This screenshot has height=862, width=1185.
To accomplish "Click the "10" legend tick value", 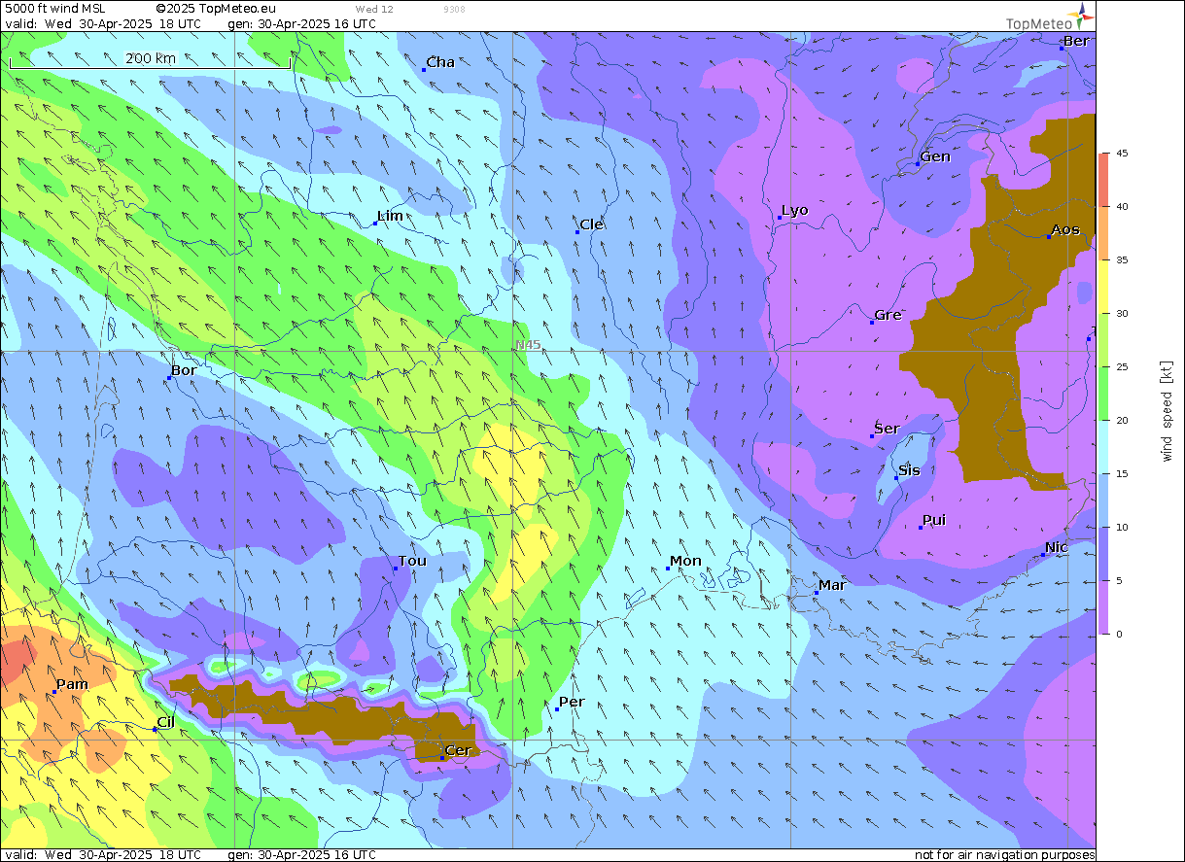I will [1122, 528].
